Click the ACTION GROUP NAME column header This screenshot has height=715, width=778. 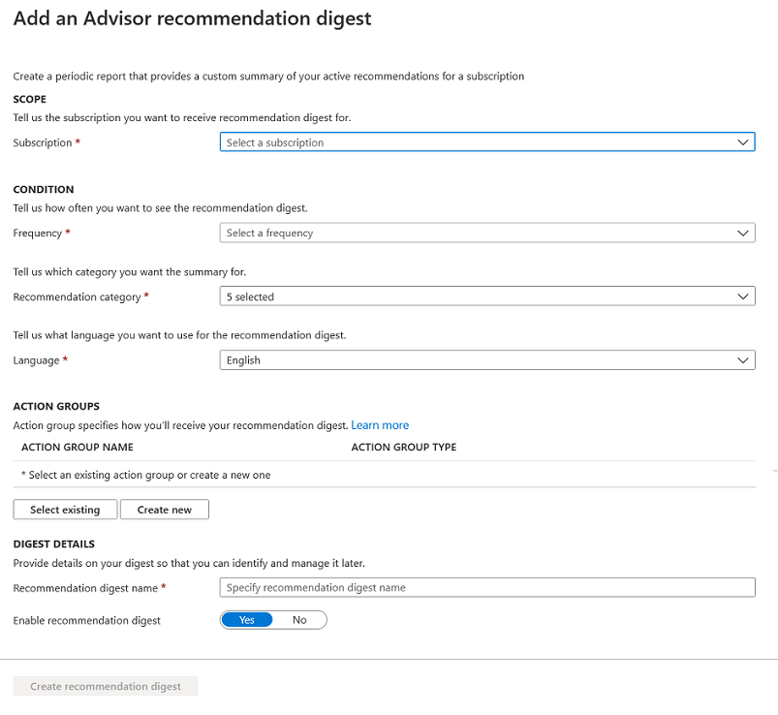(78, 448)
